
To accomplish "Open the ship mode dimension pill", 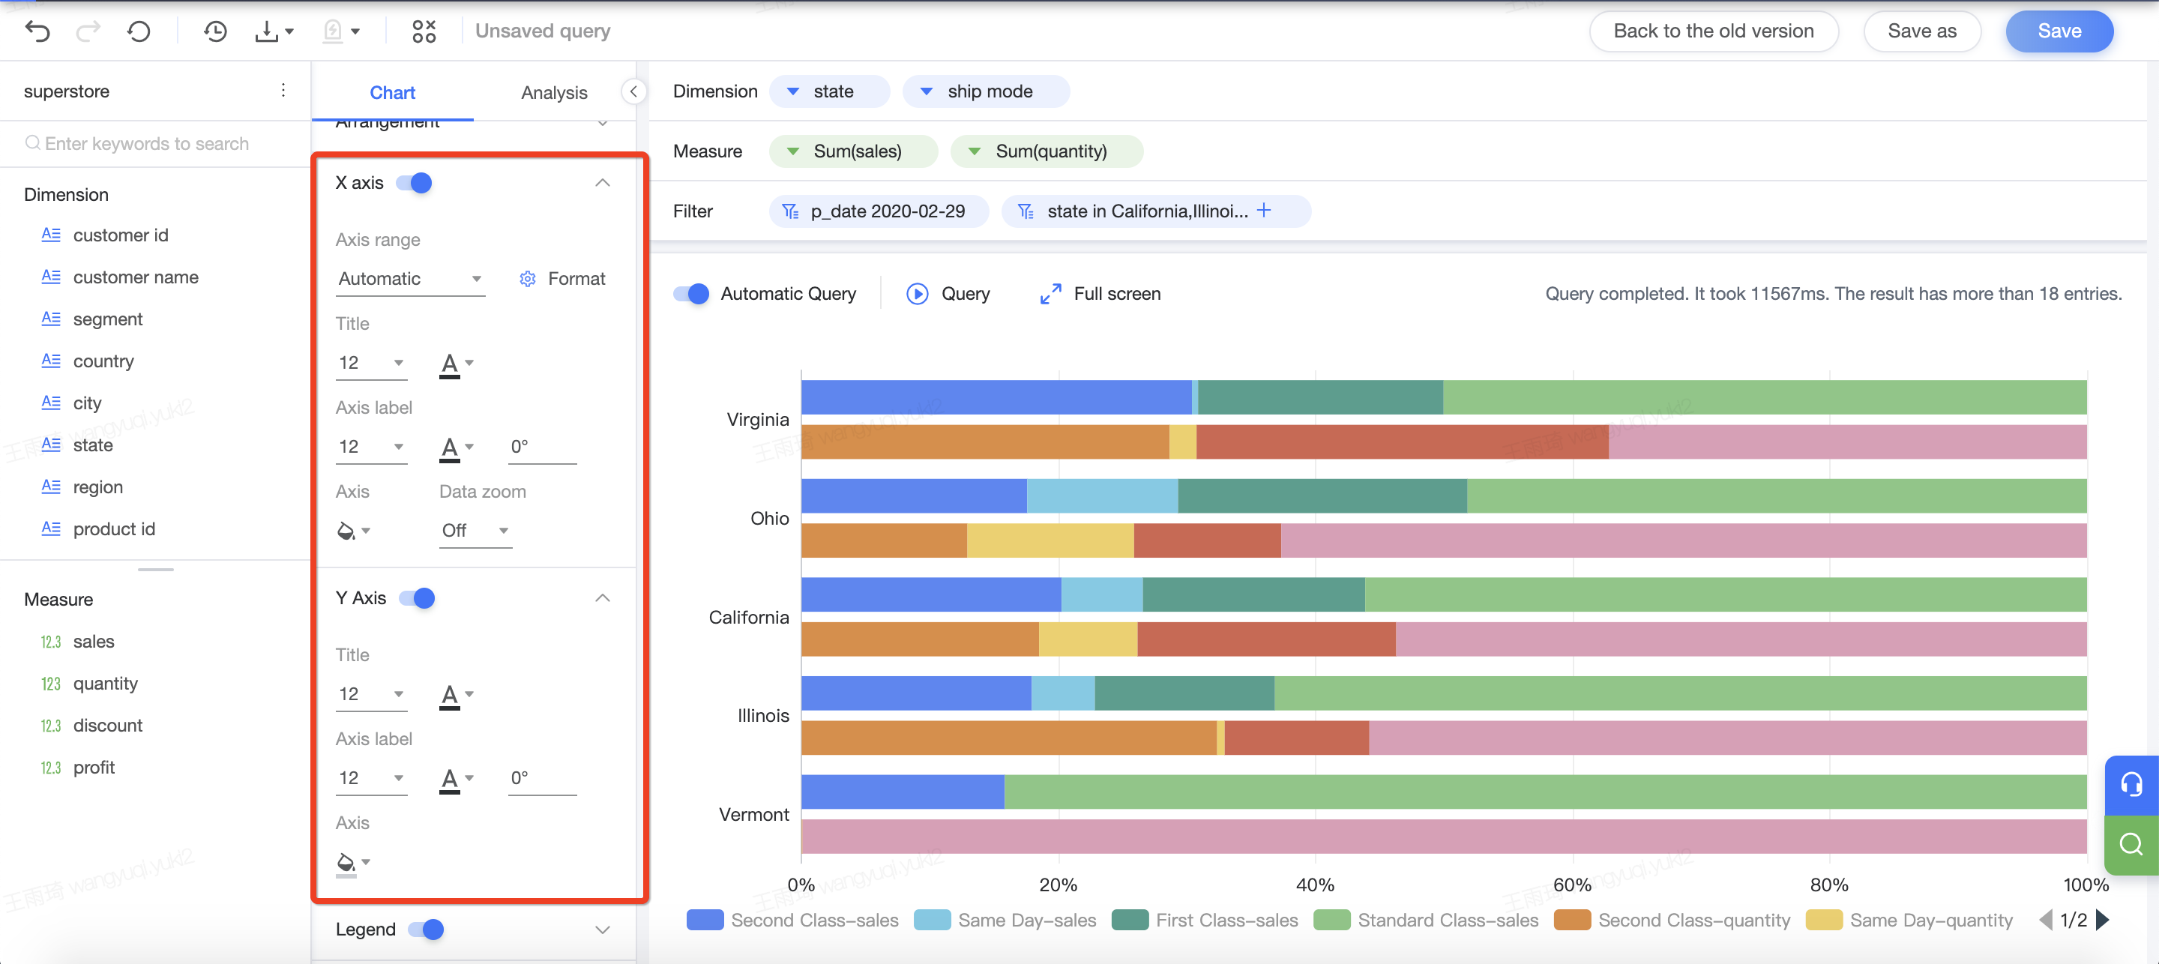I will click(985, 91).
